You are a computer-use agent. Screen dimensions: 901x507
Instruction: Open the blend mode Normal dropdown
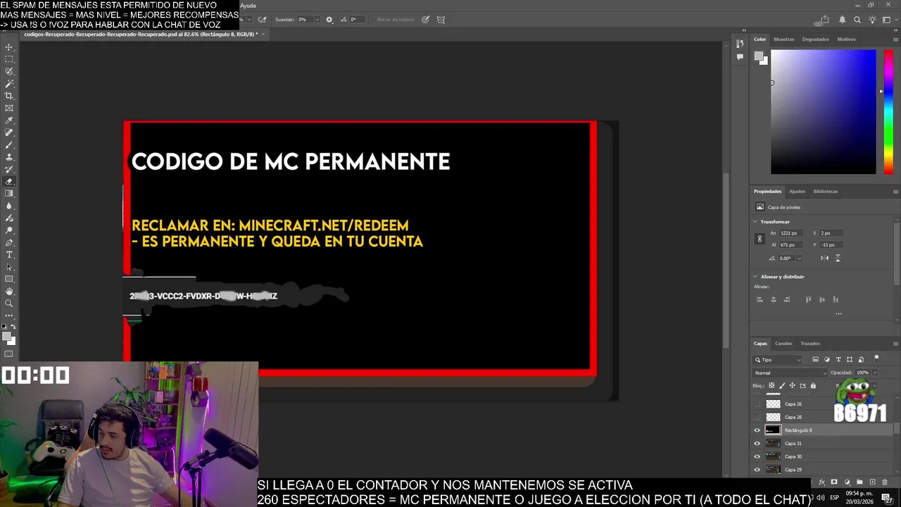tap(790, 373)
